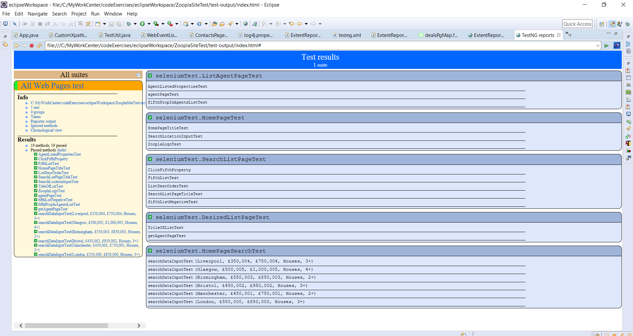Collapse the All suites panel
Viewport: 633px width, 336px height.
click(x=138, y=75)
